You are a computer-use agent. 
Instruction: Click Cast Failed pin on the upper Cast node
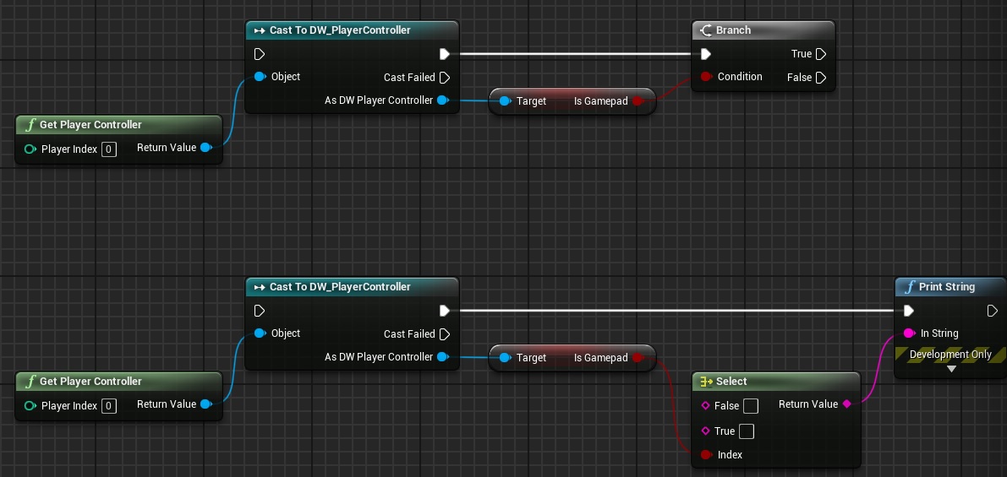[x=445, y=78]
